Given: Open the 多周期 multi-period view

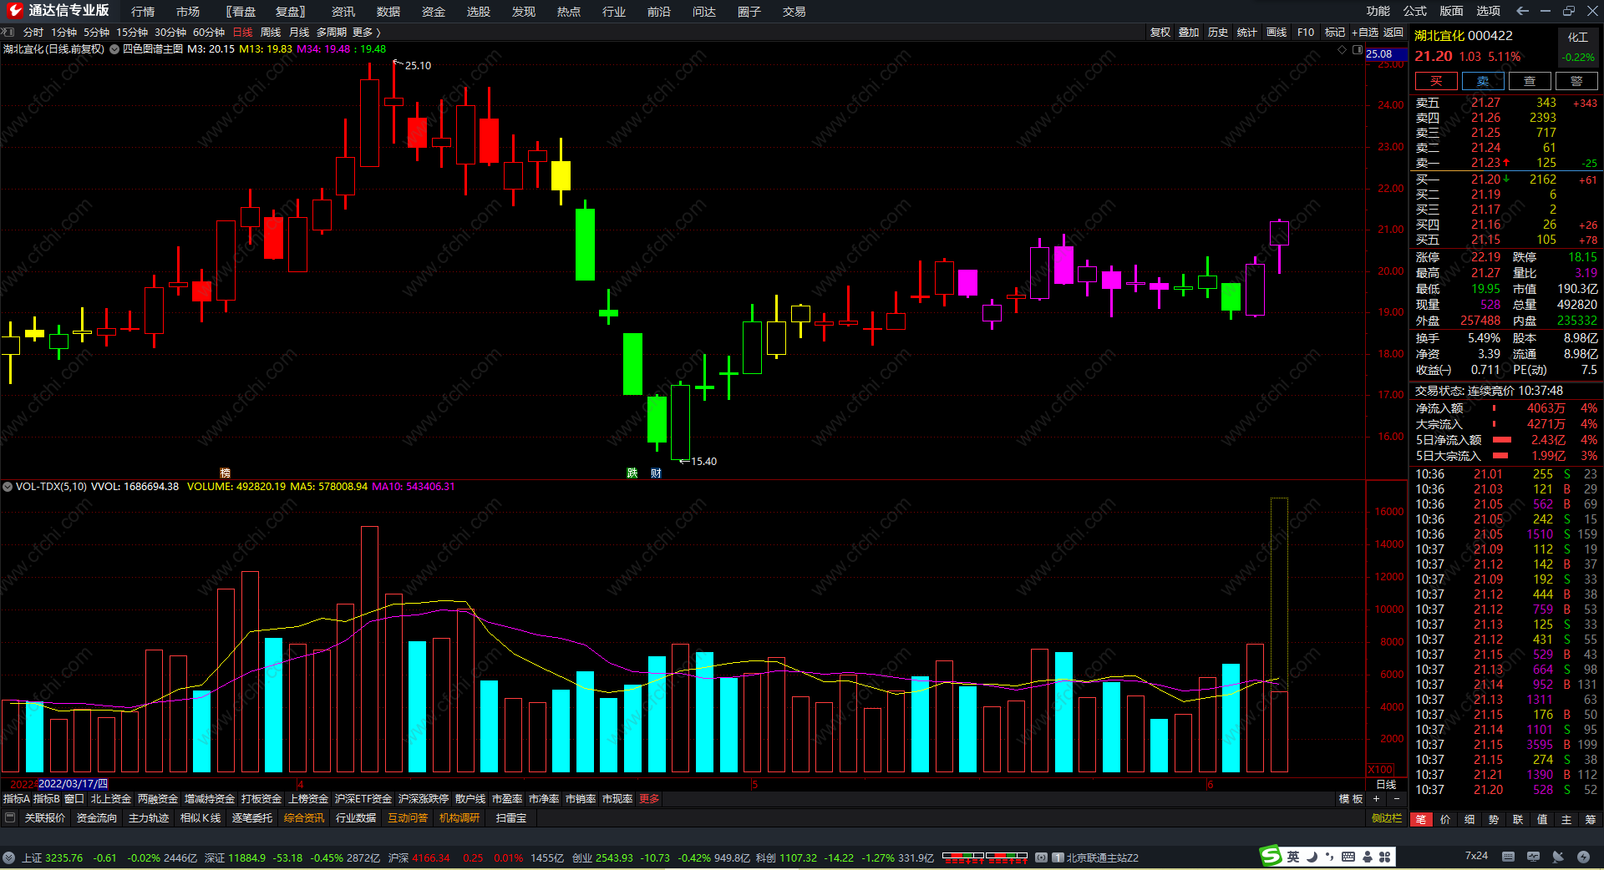Looking at the screenshot, I should (x=332, y=33).
